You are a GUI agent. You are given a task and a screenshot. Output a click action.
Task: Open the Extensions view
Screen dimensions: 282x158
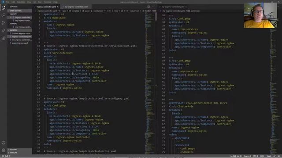[x=4, y=38]
